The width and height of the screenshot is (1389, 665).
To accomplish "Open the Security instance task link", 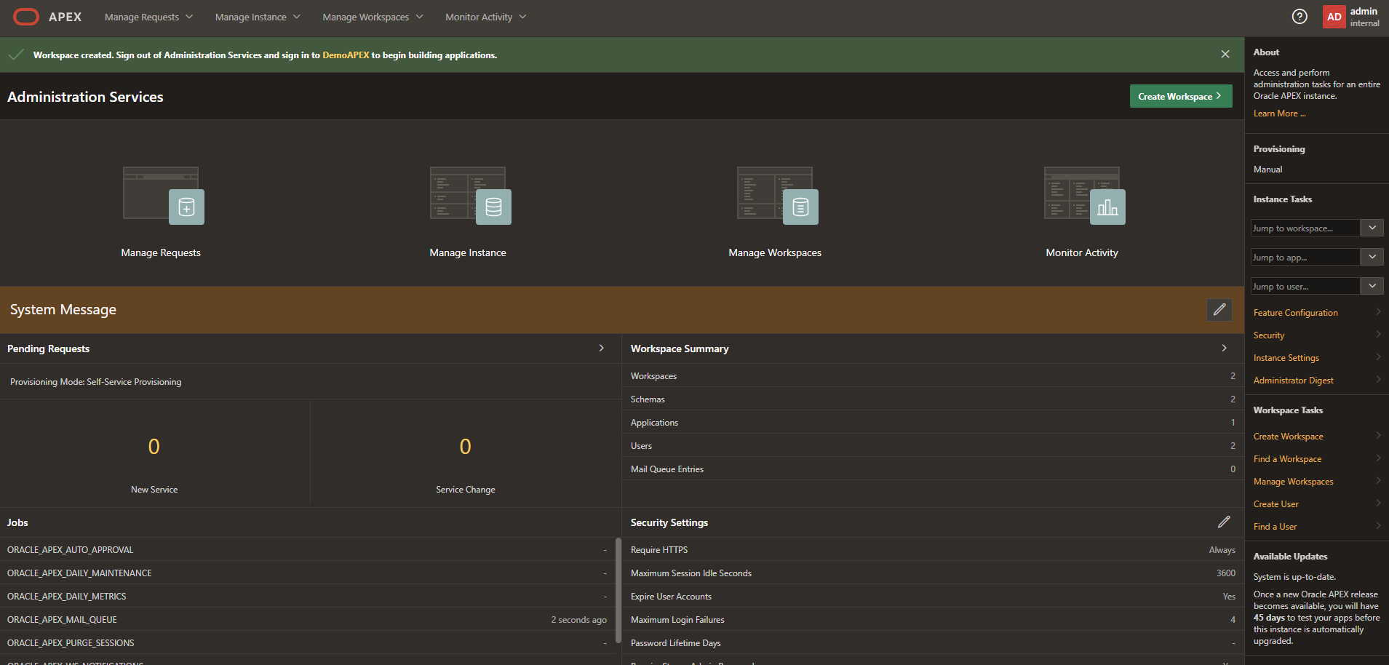I will click(x=1269, y=335).
